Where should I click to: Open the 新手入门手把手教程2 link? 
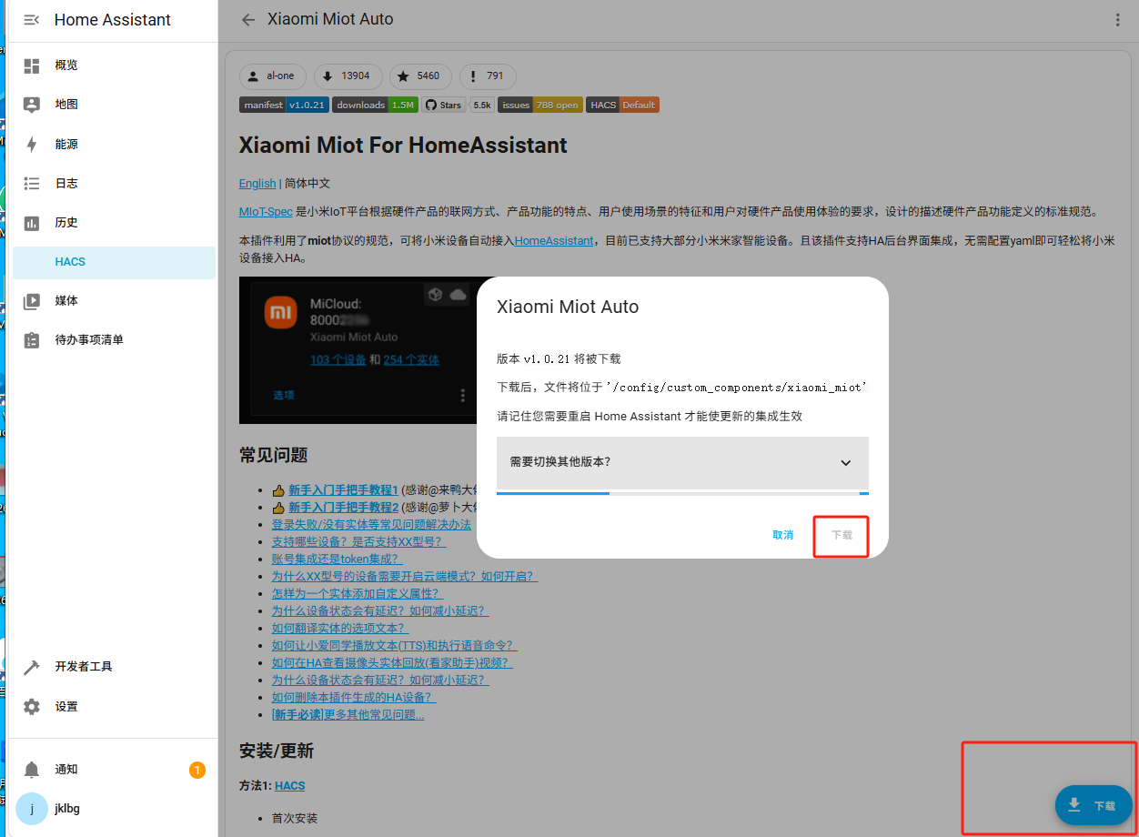coord(344,507)
